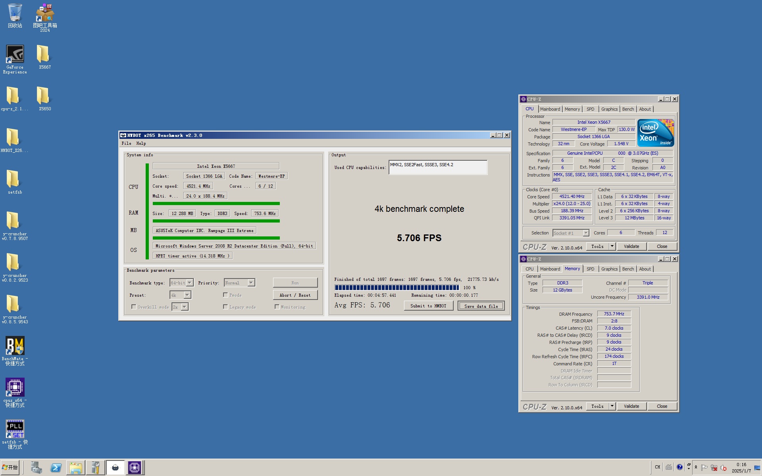Toggle the Overkill mode checkbox
The width and height of the screenshot is (762, 476).
pyautogui.click(x=134, y=307)
